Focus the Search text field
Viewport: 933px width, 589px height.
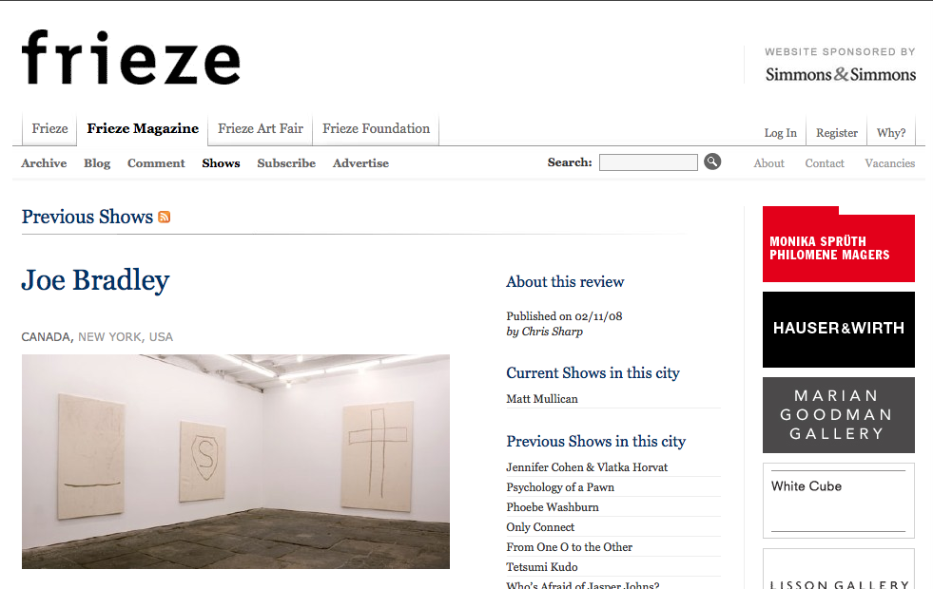pos(648,162)
